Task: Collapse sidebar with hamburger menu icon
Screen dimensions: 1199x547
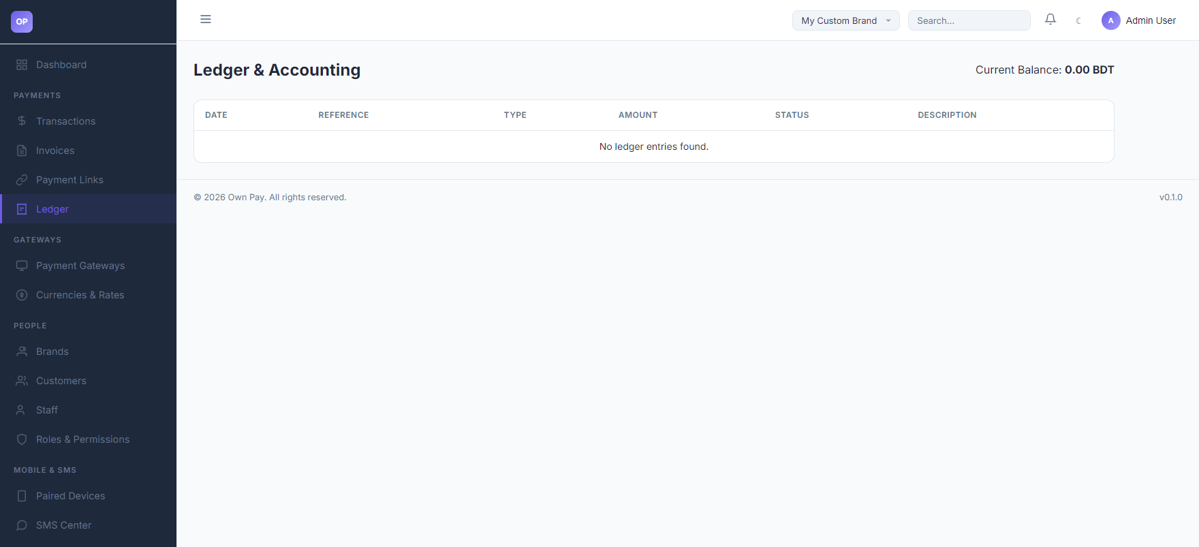Action: coord(206,19)
